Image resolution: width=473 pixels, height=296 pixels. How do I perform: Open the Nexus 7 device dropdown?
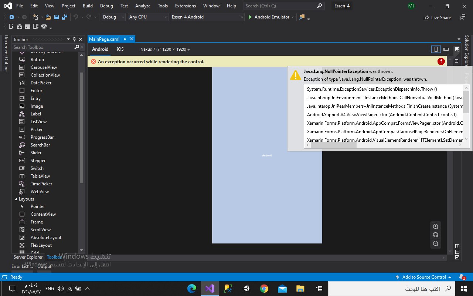[x=165, y=49]
